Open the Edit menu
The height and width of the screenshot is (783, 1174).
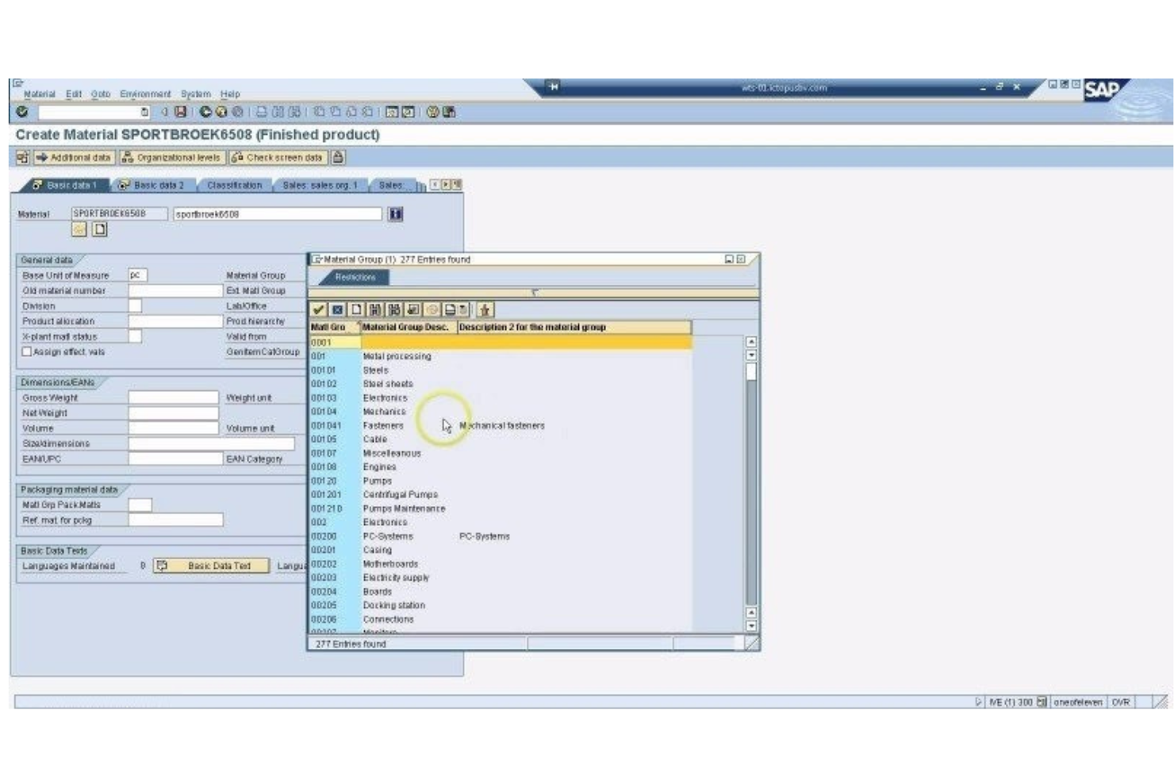click(x=74, y=94)
